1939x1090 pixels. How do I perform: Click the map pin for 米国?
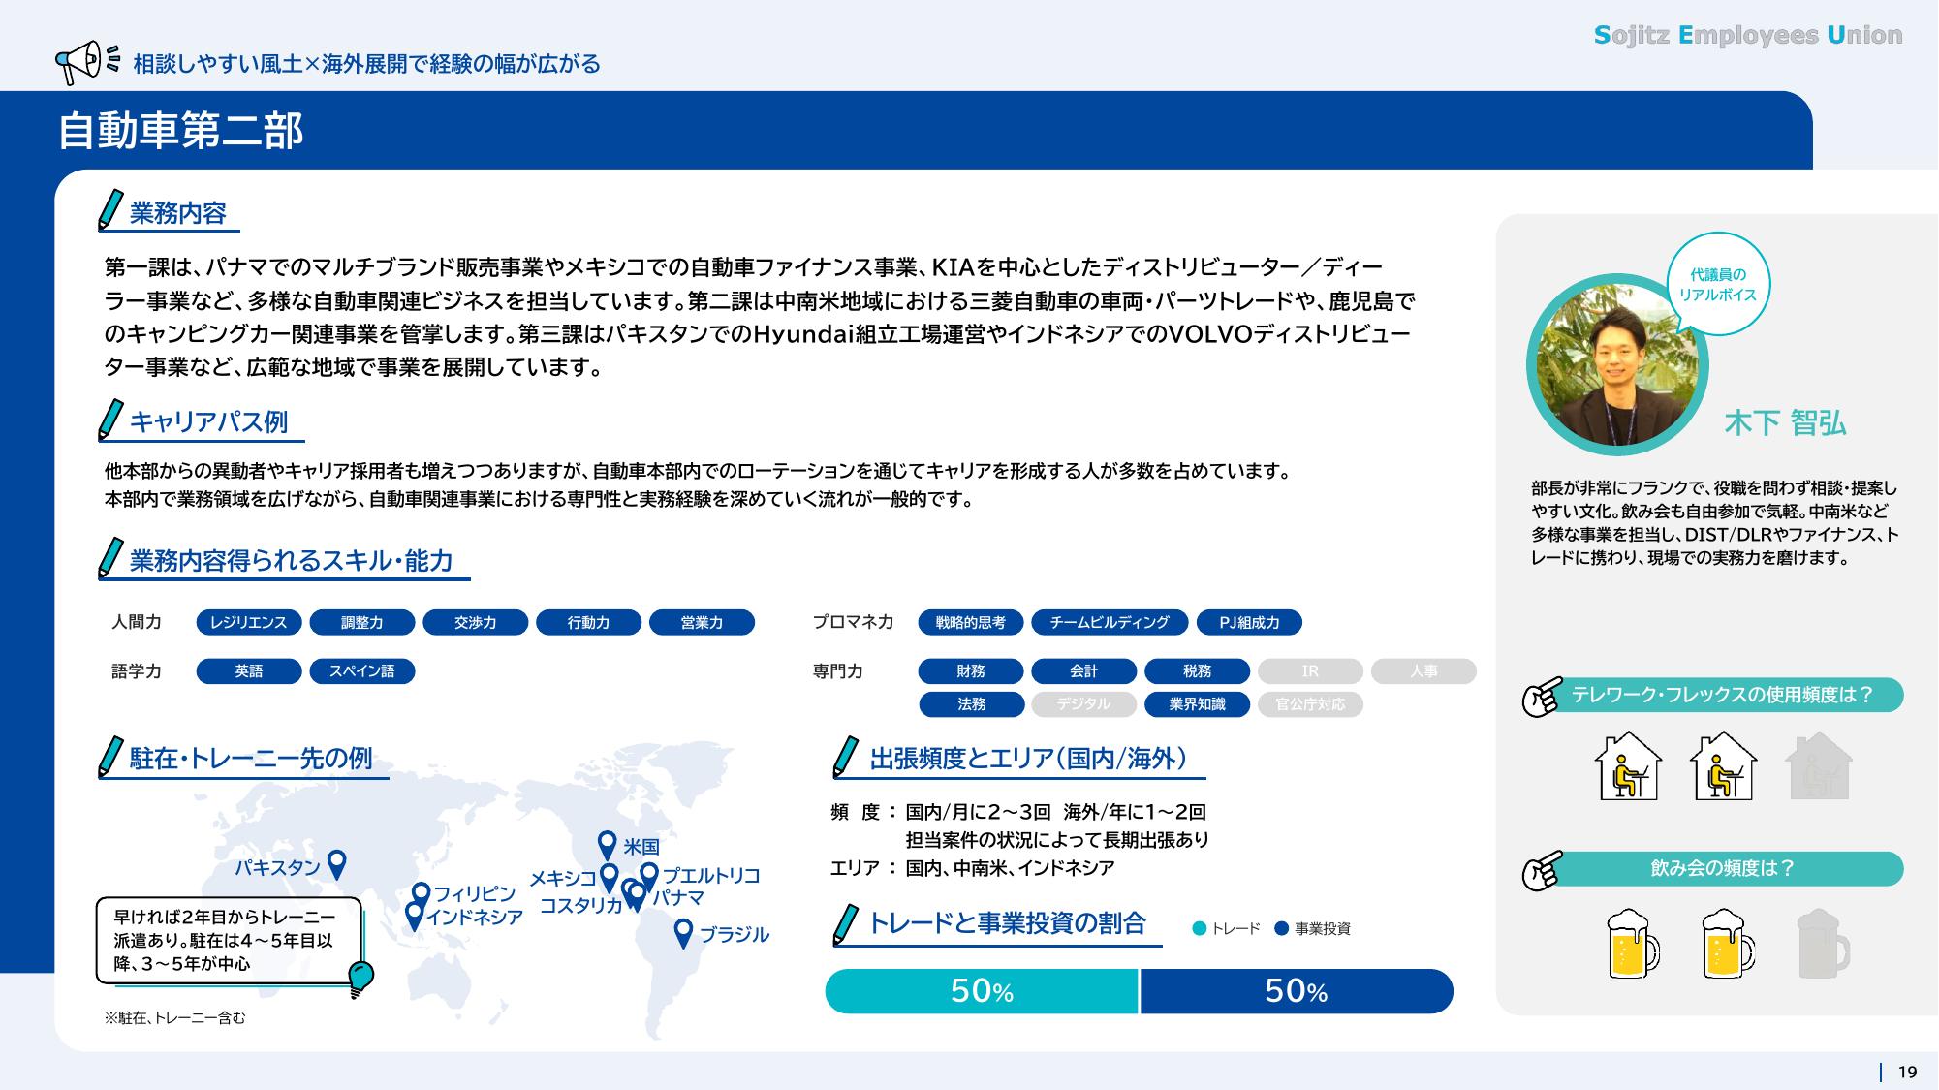608,846
